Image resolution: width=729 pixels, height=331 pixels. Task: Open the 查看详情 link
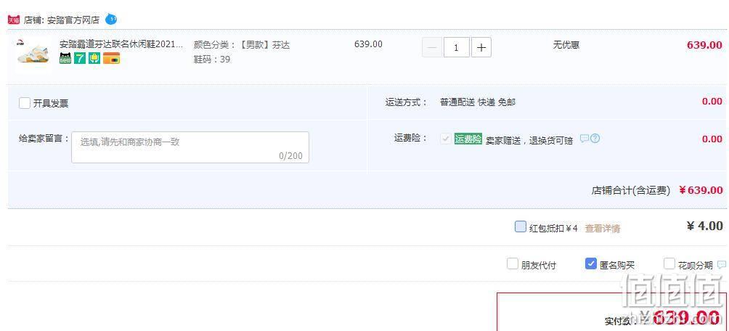coord(602,228)
